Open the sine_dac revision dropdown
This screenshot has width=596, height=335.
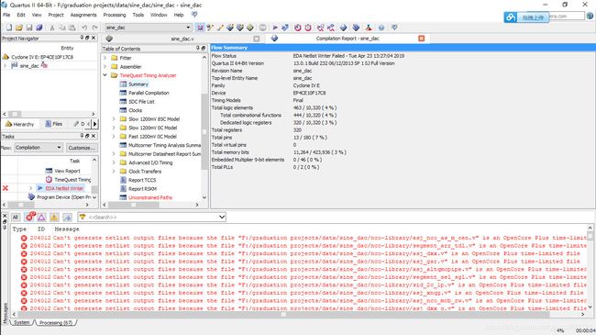click(188, 28)
